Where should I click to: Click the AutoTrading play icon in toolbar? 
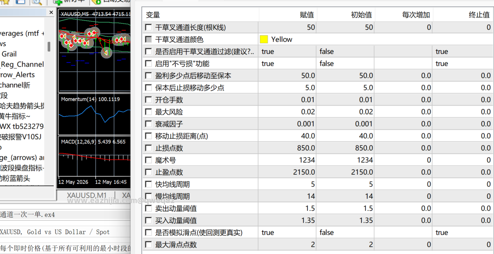96,2
